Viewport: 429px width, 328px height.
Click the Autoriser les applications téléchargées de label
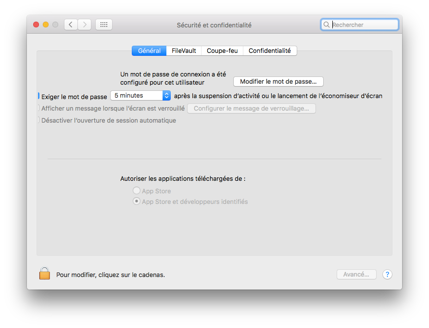point(183,178)
